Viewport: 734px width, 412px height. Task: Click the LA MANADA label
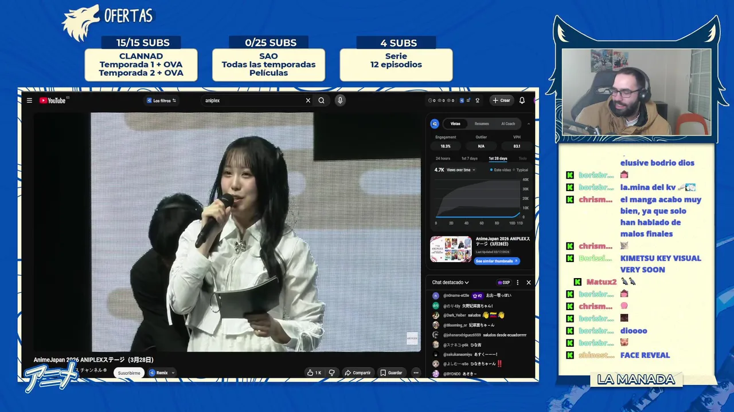(x=636, y=379)
